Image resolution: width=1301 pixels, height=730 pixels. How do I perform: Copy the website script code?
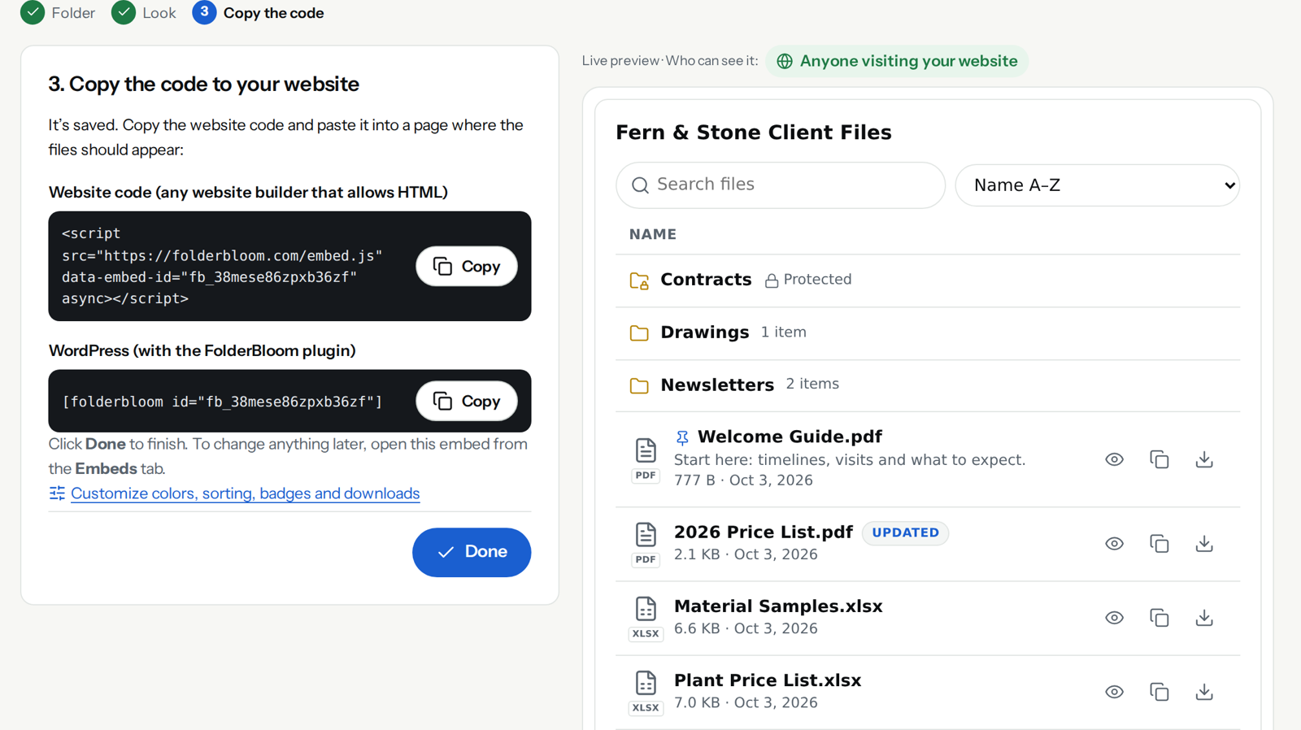pos(467,266)
